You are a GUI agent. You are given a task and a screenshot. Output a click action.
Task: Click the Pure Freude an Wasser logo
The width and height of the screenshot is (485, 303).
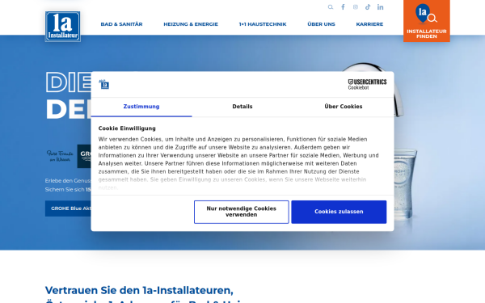[60, 156]
